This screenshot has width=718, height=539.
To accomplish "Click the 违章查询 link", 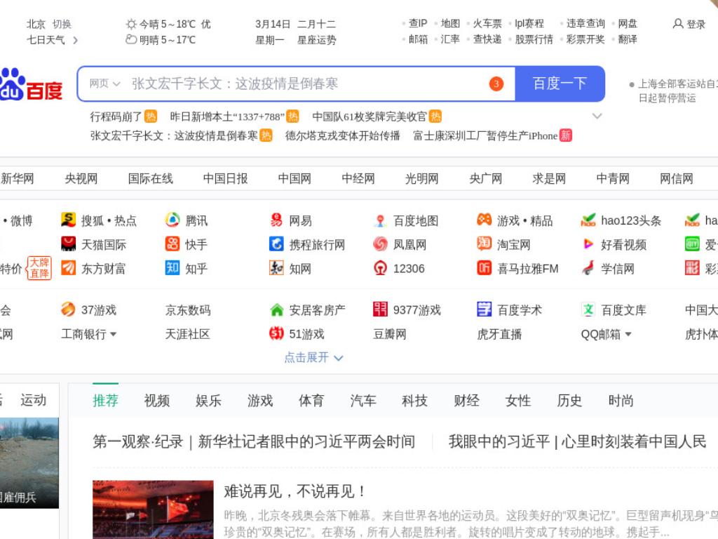I will pos(585,23).
